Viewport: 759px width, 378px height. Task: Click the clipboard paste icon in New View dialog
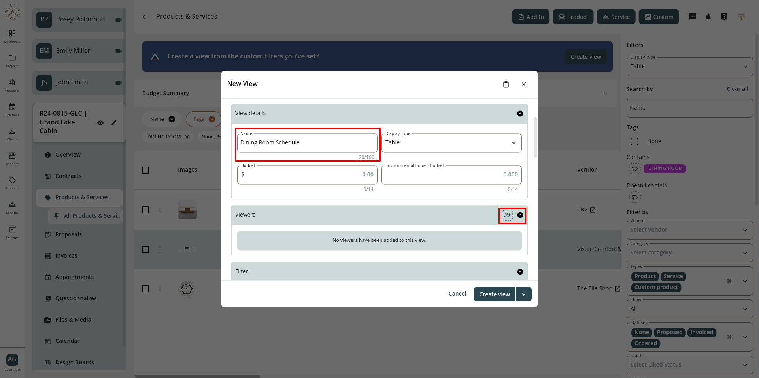coord(506,84)
